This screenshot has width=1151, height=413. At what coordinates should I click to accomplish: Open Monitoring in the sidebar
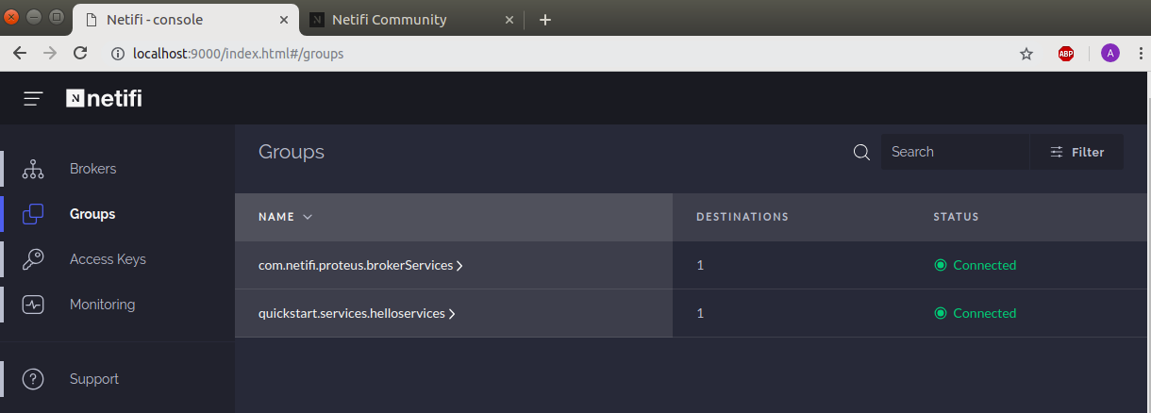coord(102,305)
